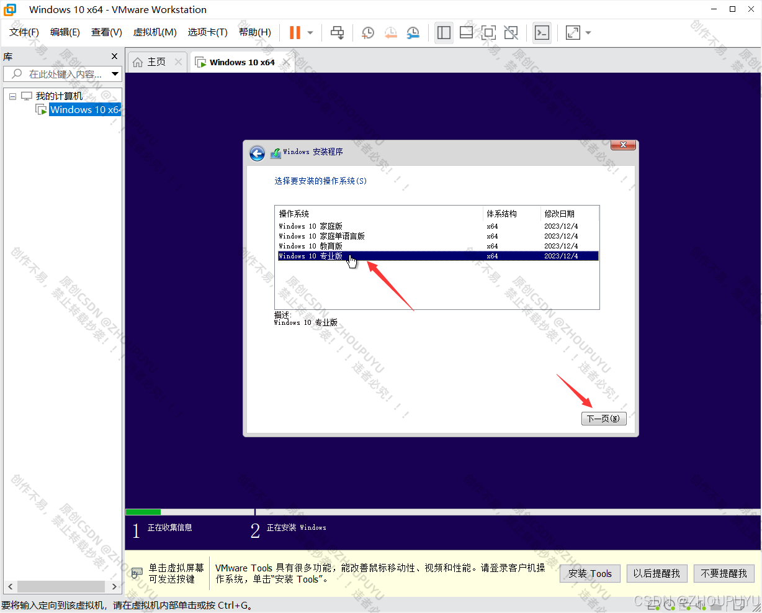762x613 pixels.
Task: Switch to the 主页 tab
Action: tap(156, 62)
